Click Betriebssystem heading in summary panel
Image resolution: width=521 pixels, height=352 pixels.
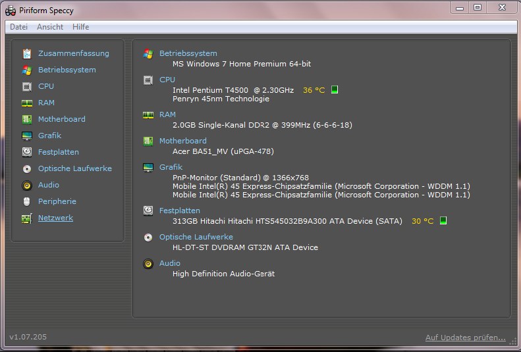click(x=188, y=53)
